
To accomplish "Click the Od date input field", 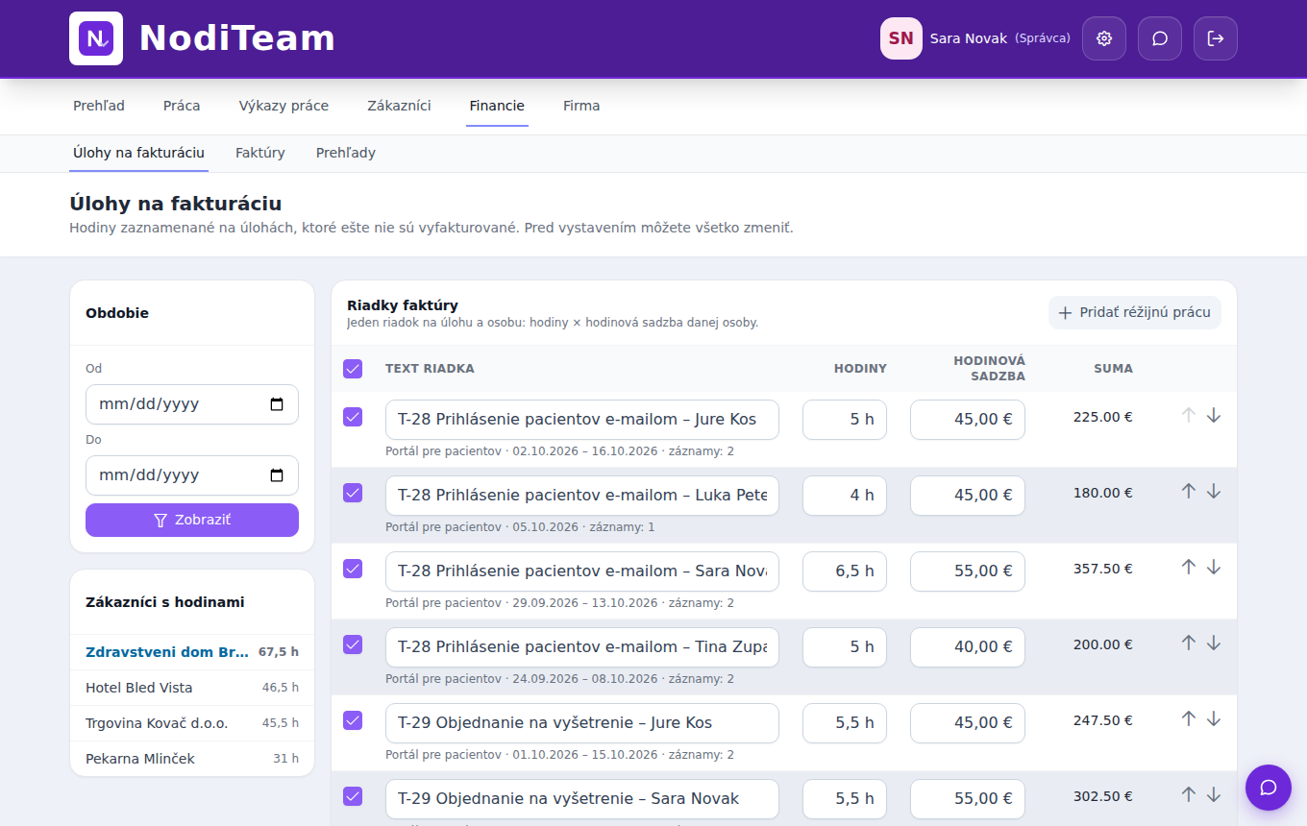I will pyautogui.click(x=192, y=404).
